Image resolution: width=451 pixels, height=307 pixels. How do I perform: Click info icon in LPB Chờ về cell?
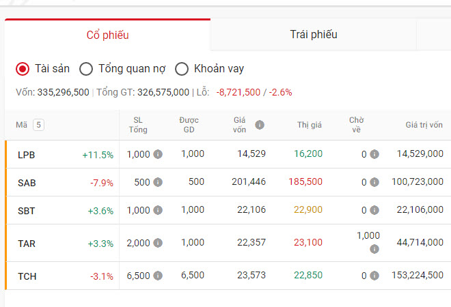pyautogui.click(x=374, y=154)
